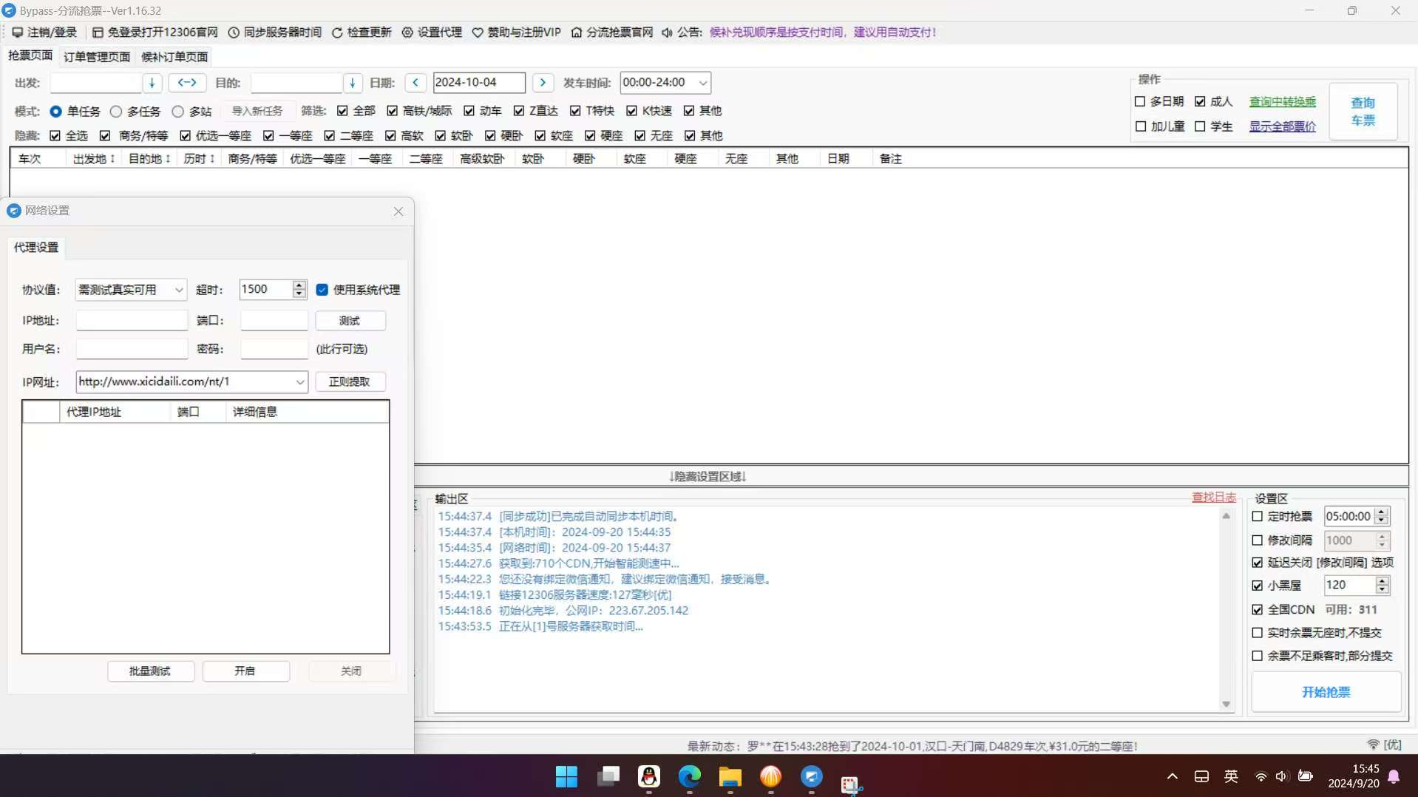The image size is (1418, 797).
Task: Click the sync server time clock icon
Action: (x=234, y=33)
